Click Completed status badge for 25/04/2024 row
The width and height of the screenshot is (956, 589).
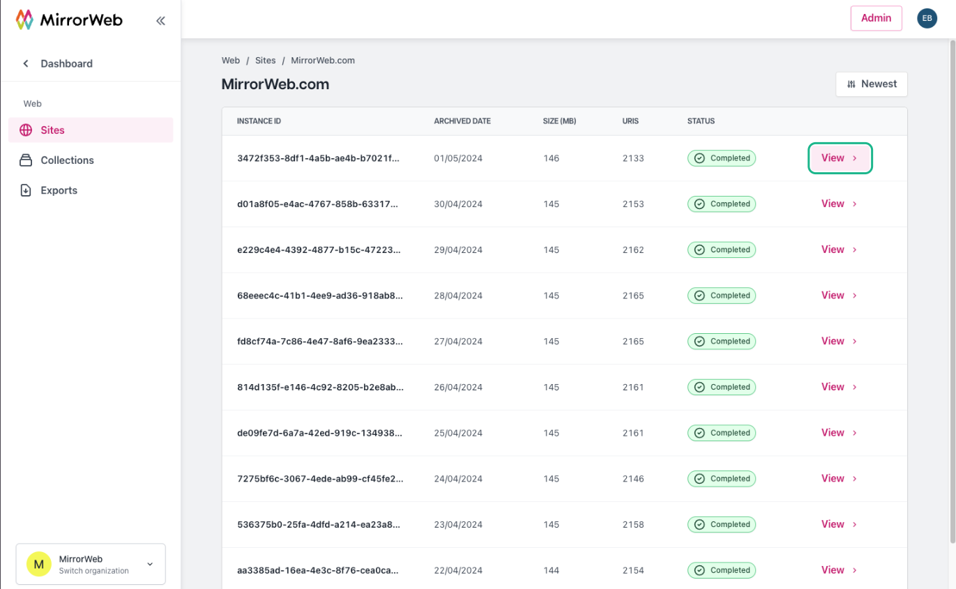722,433
